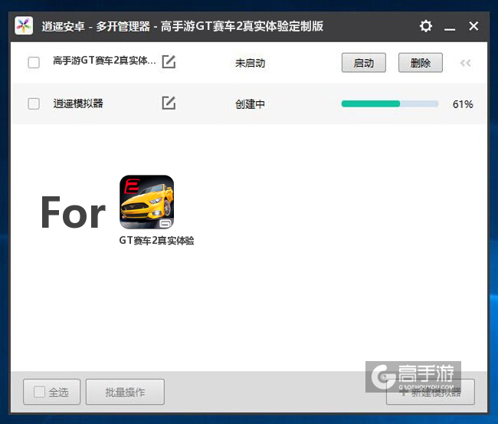Expand more options with the double chevron

(466, 63)
